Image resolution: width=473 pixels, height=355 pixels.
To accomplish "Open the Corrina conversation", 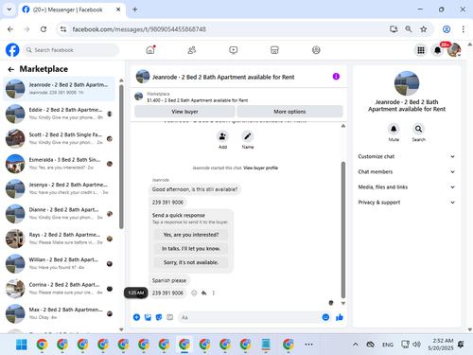I will [59, 289].
